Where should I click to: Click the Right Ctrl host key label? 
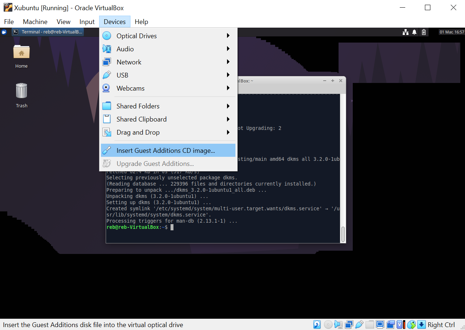441,325
